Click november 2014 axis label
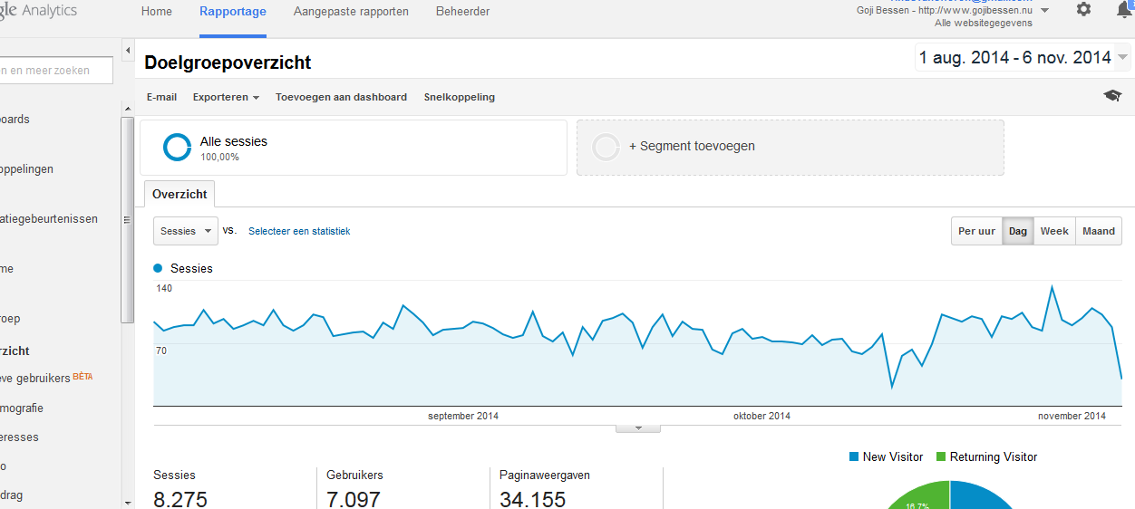Screen dimensions: 1135x509 (x=1072, y=416)
